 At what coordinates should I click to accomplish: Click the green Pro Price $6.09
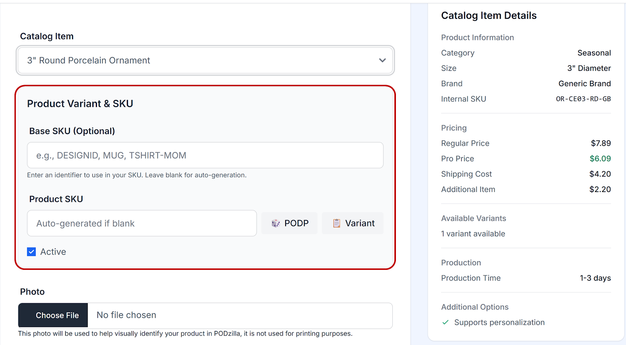point(600,158)
